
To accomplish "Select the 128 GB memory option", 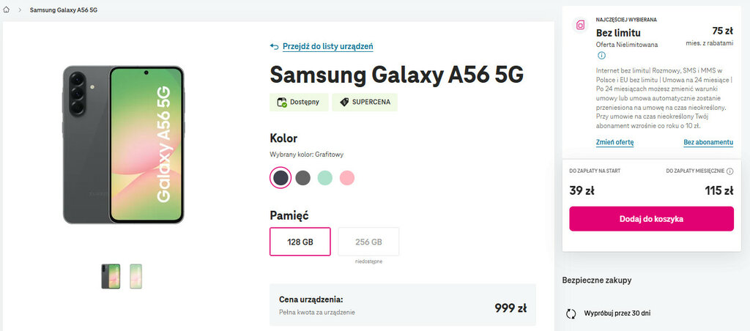I will point(300,242).
